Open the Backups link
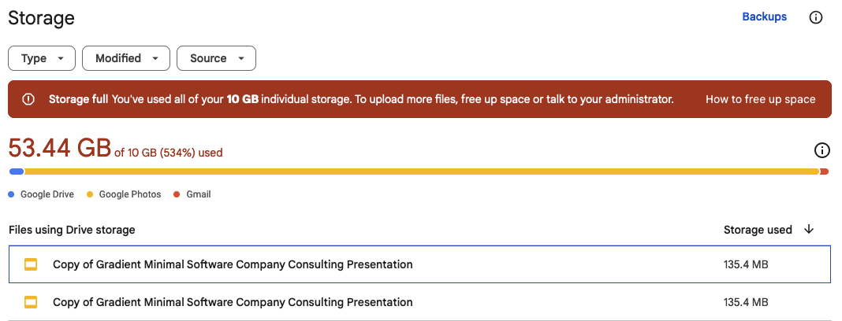 click(x=764, y=17)
